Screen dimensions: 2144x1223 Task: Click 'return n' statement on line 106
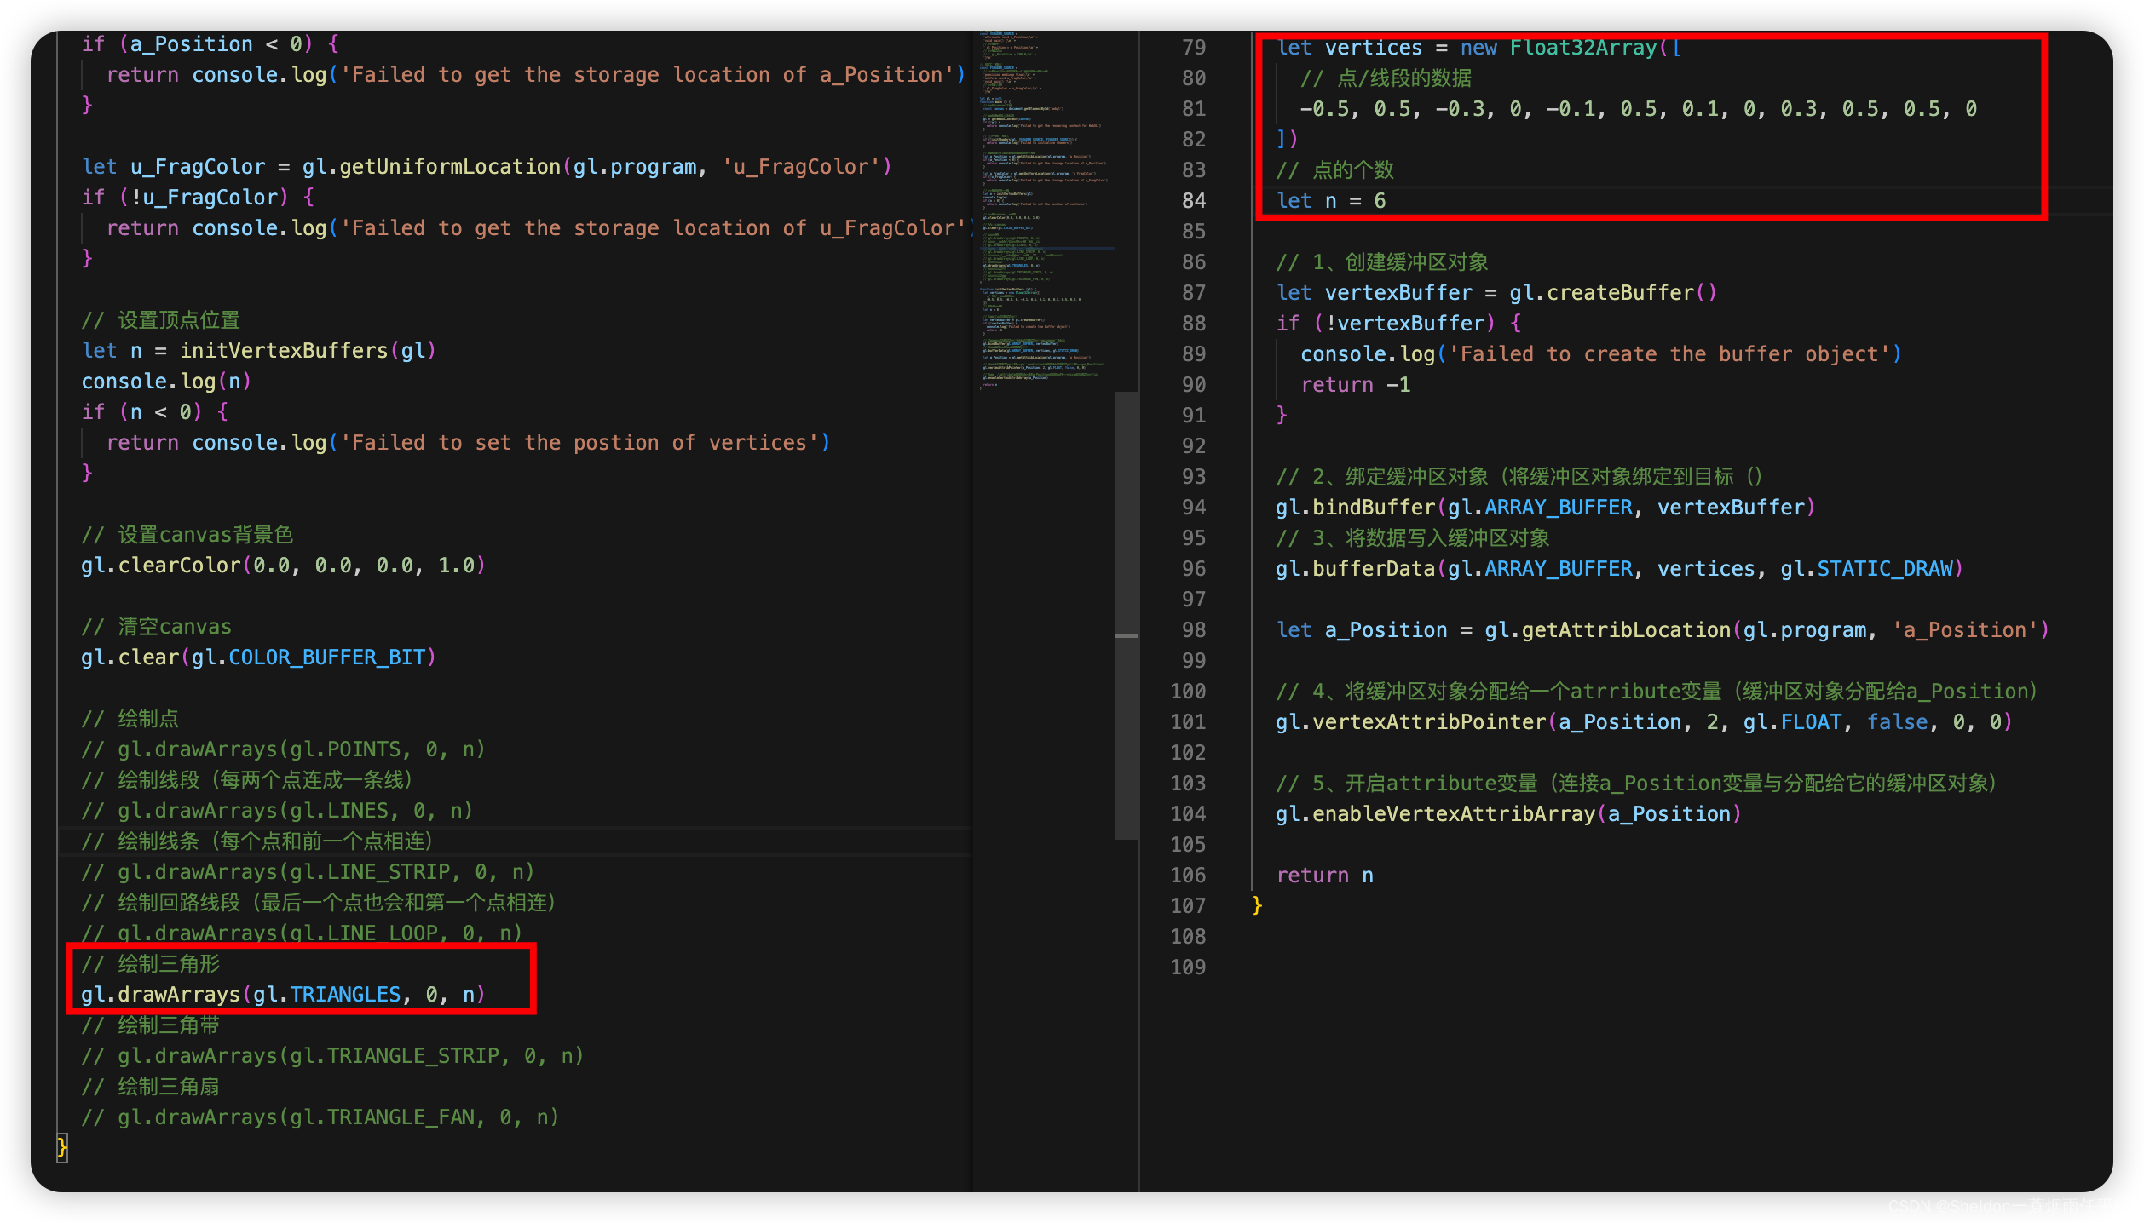(x=1324, y=876)
